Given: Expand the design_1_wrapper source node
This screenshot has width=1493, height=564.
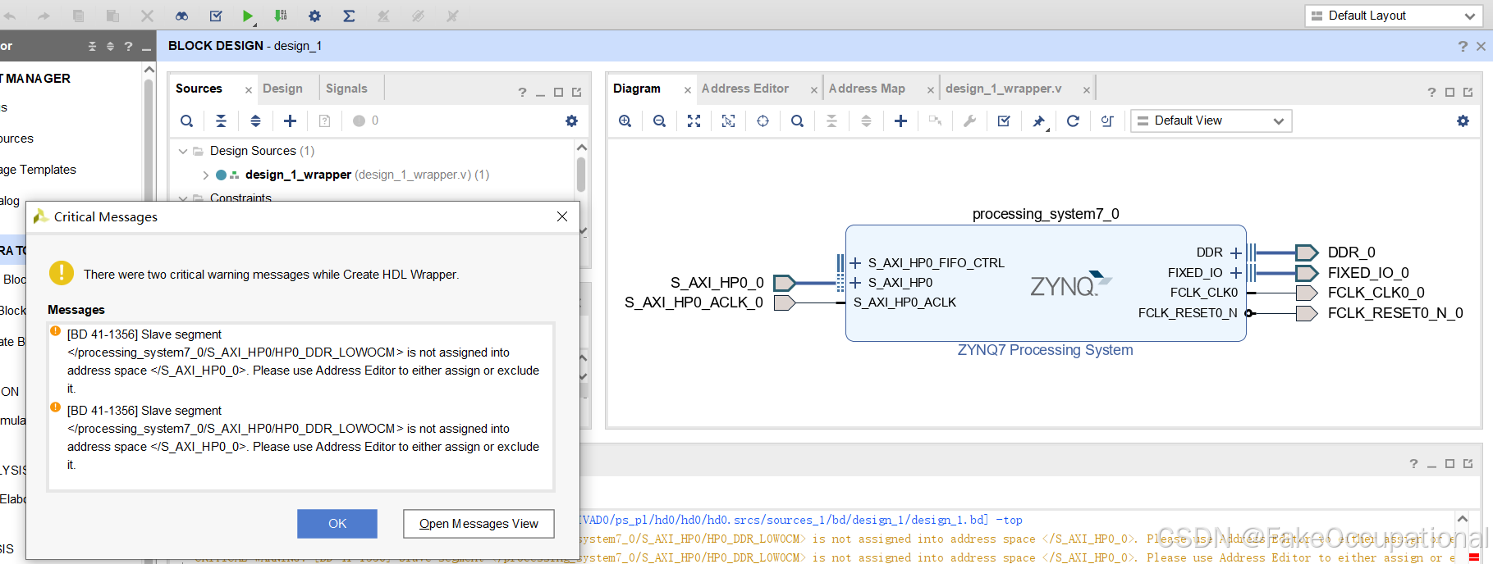Looking at the screenshot, I should [x=205, y=175].
